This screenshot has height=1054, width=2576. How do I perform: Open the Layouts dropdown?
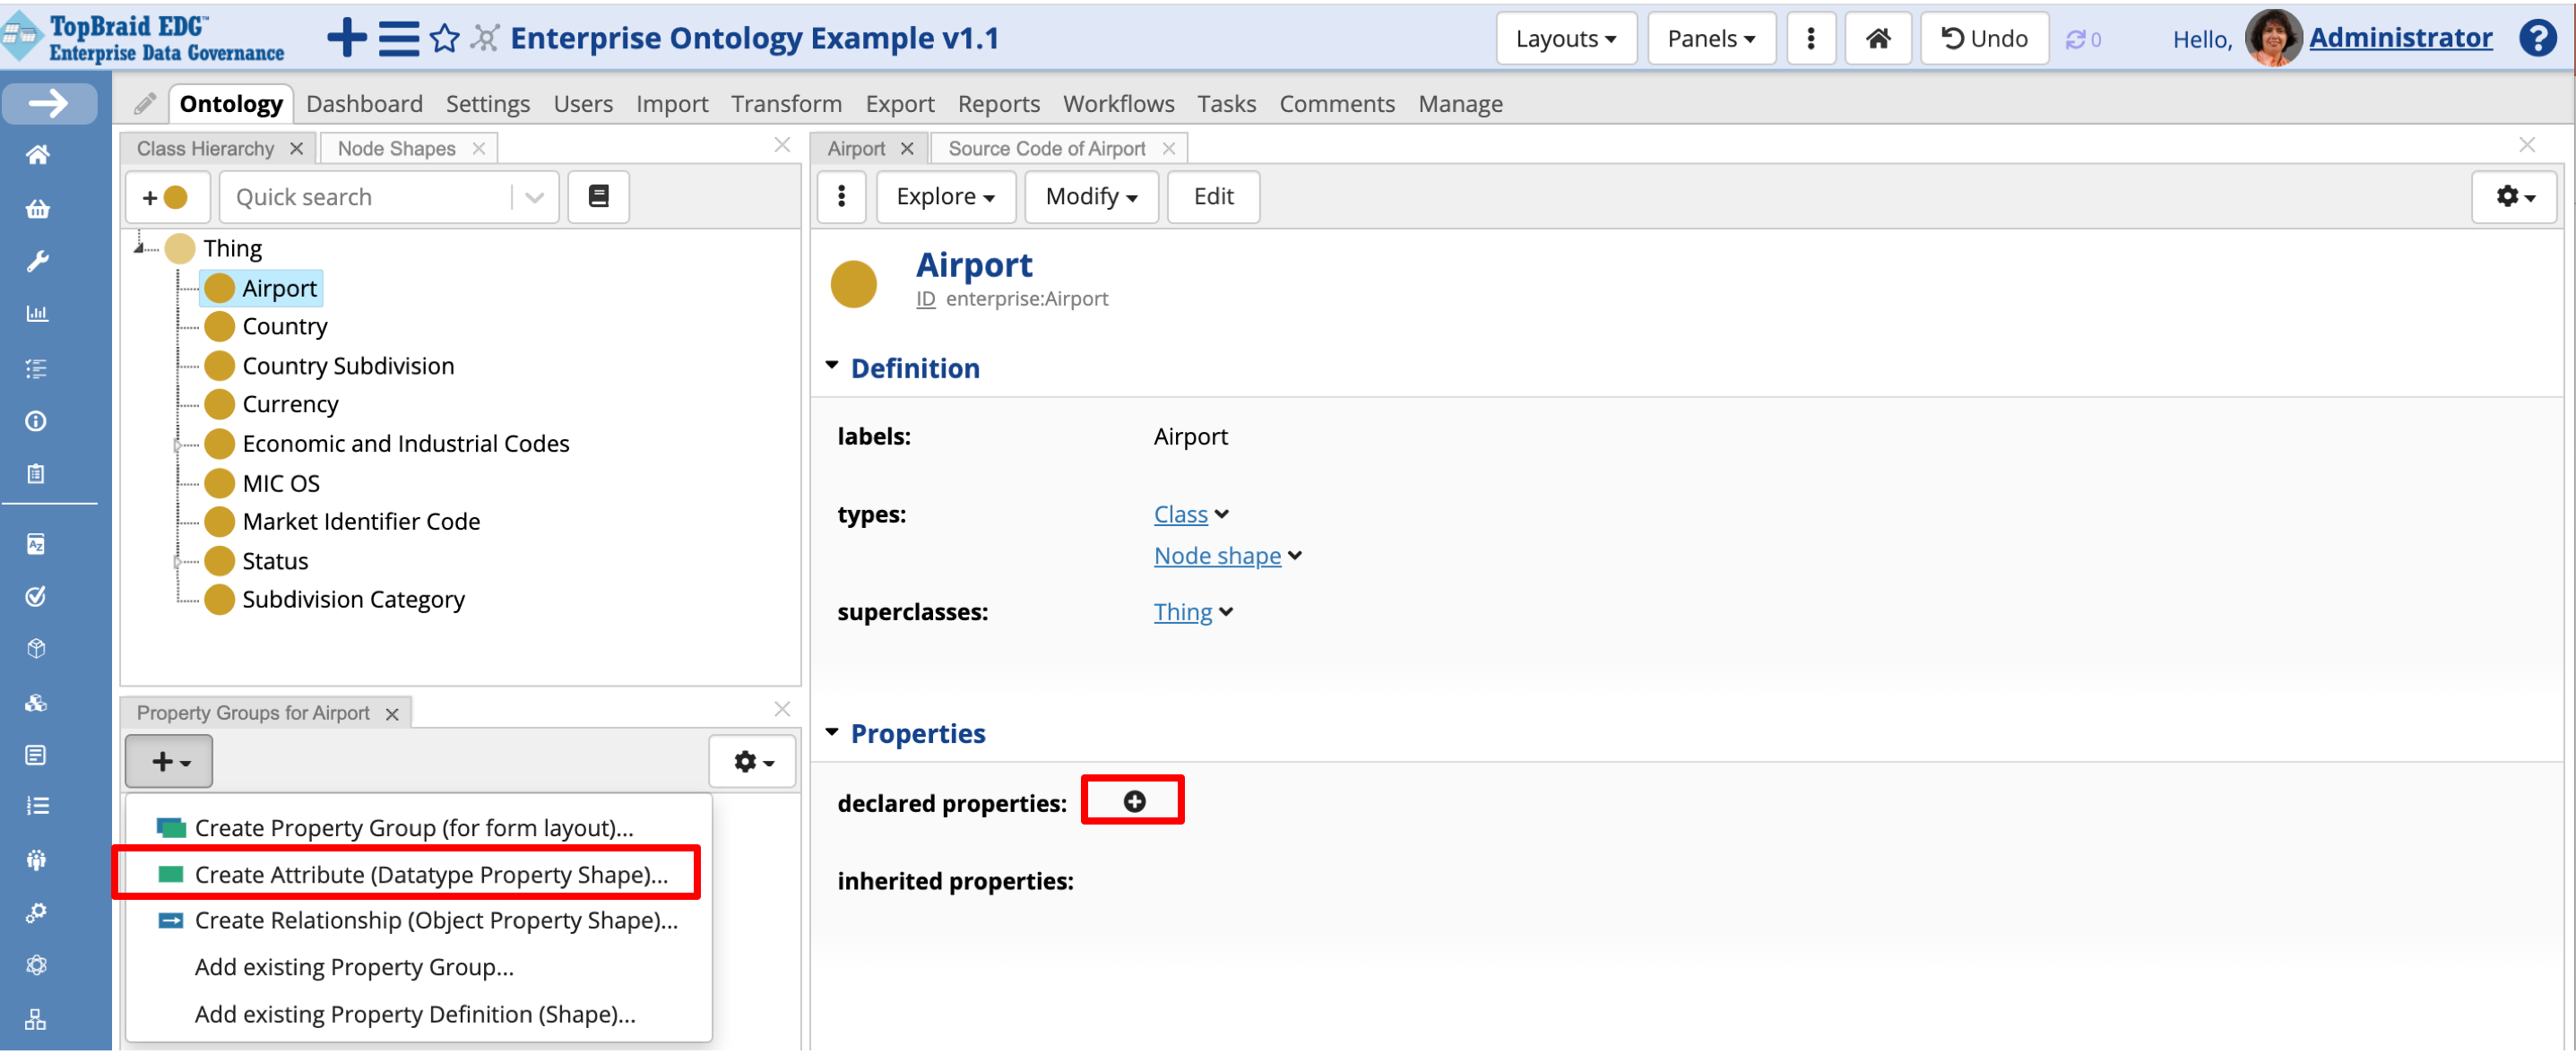pos(1565,39)
